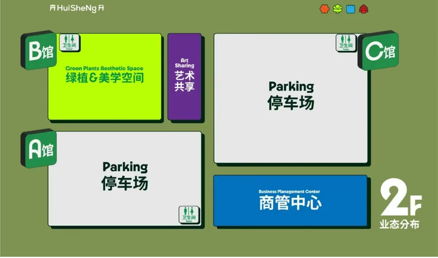
Task: Click the 业态分布 label
Action: 399,224
